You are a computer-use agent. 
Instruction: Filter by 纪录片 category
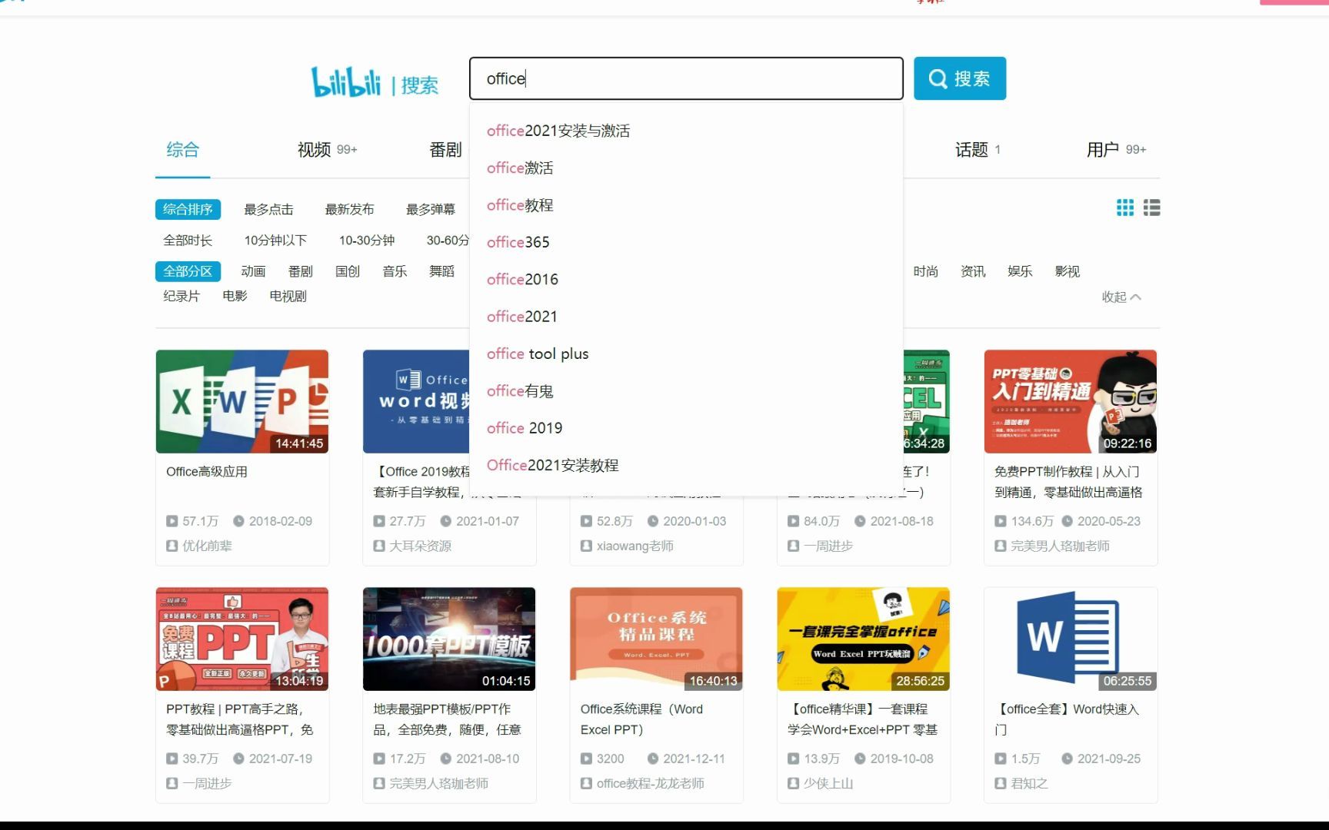[182, 296]
